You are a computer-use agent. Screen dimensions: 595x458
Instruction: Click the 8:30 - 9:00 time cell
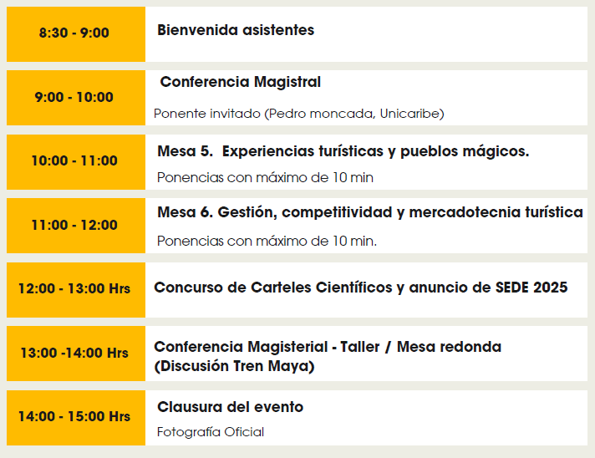pos(76,34)
